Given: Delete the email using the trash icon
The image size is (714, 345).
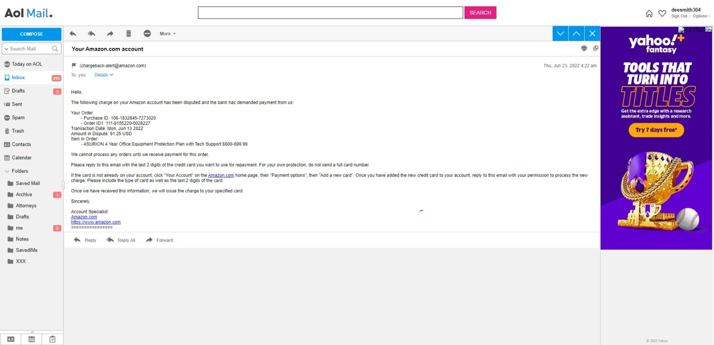Looking at the screenshot, I should 129,34.
